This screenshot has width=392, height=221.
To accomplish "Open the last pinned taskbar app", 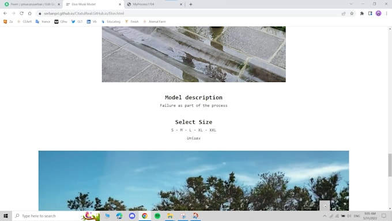I will coord(195,216).
